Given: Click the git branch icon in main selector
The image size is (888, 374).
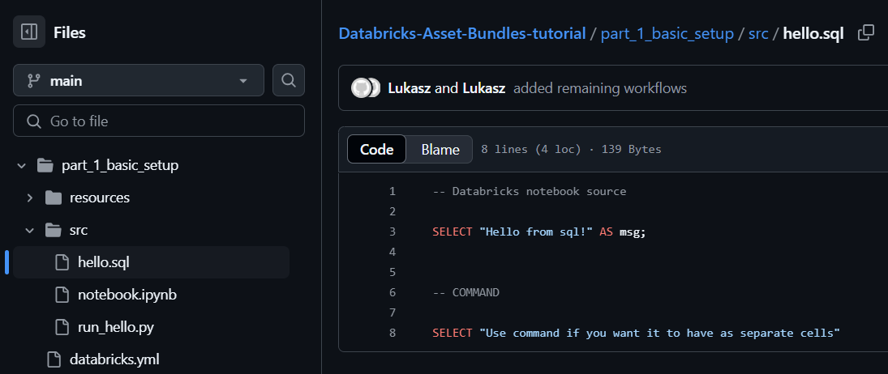Looking at the screenshot, I should click(x=34, y=81).
